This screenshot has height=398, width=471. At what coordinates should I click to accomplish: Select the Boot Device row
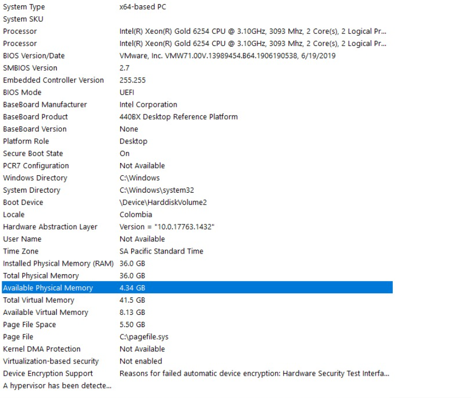point(23,203)
